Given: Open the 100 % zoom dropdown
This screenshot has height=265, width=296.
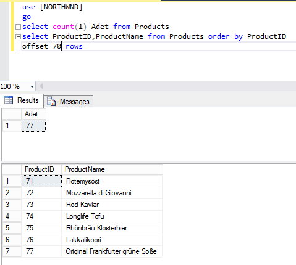Looking at the screenshot, I should [x=32, y=86].
